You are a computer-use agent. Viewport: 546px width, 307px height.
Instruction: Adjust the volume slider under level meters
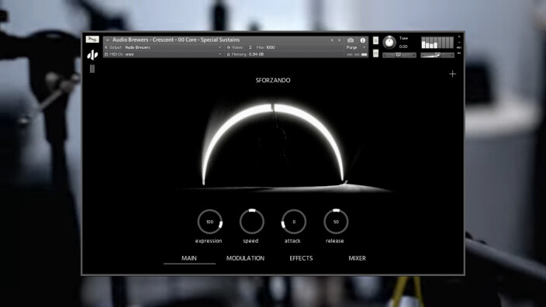[437, 55]
